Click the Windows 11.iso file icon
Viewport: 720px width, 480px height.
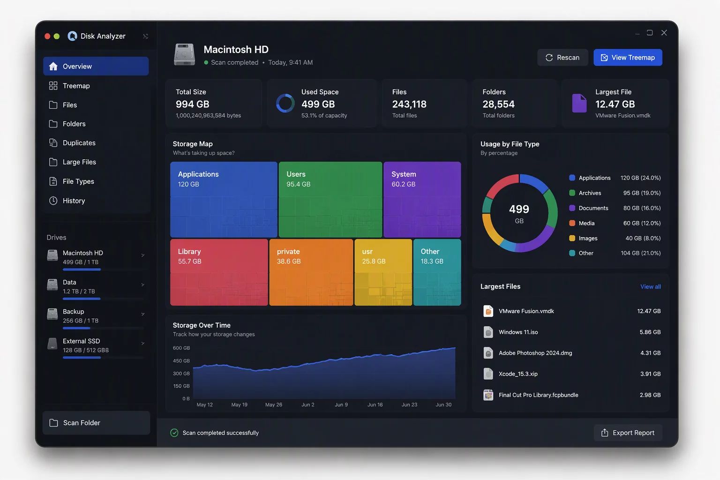488,332
